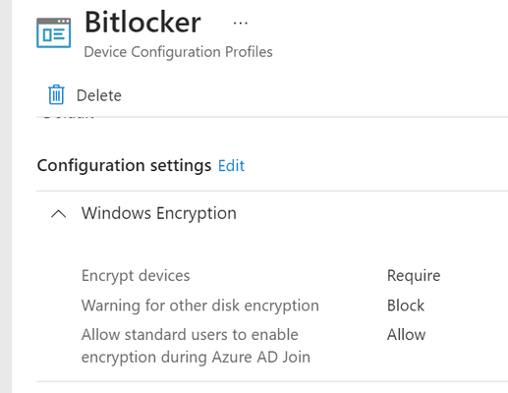Screen dimensions: 508x393
Task: Click the Allow value for Azure AD Join
Action: click(x=406, y=335)
